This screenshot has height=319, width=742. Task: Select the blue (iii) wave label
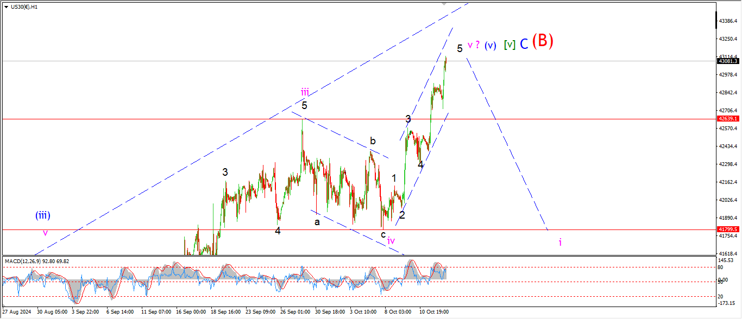click(43, 215)
